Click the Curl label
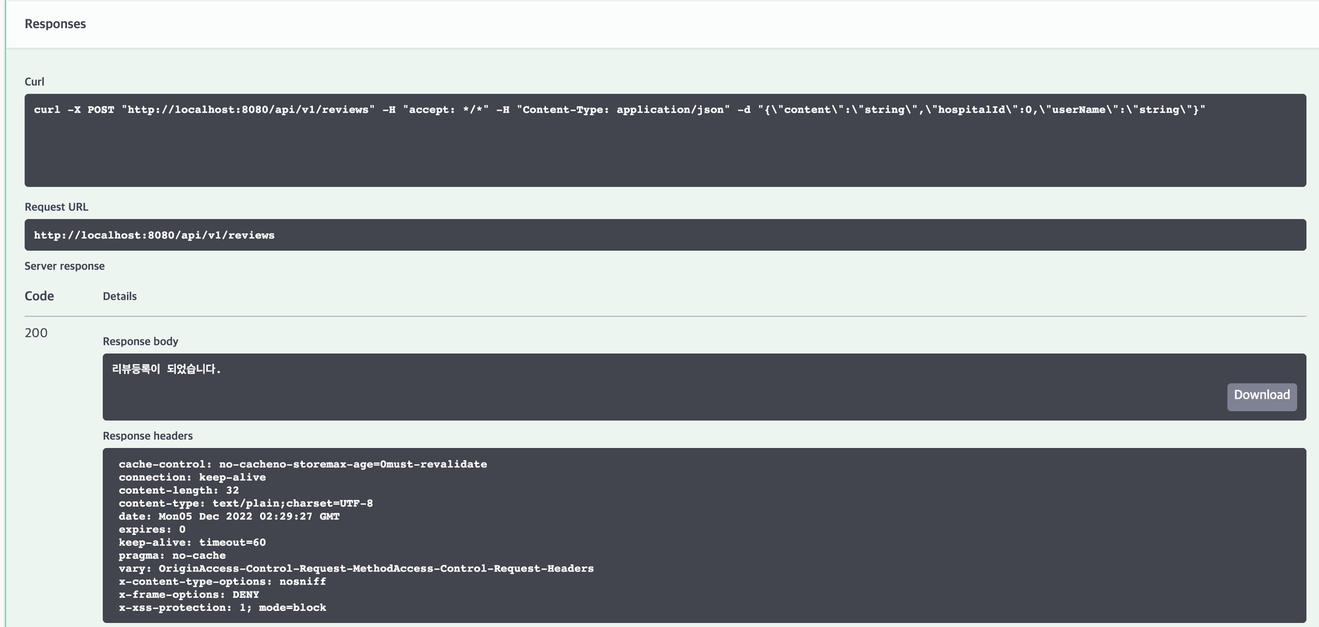Image resolution: width=1319 pixels, height=627 pixels. click(x=34, y=82)
